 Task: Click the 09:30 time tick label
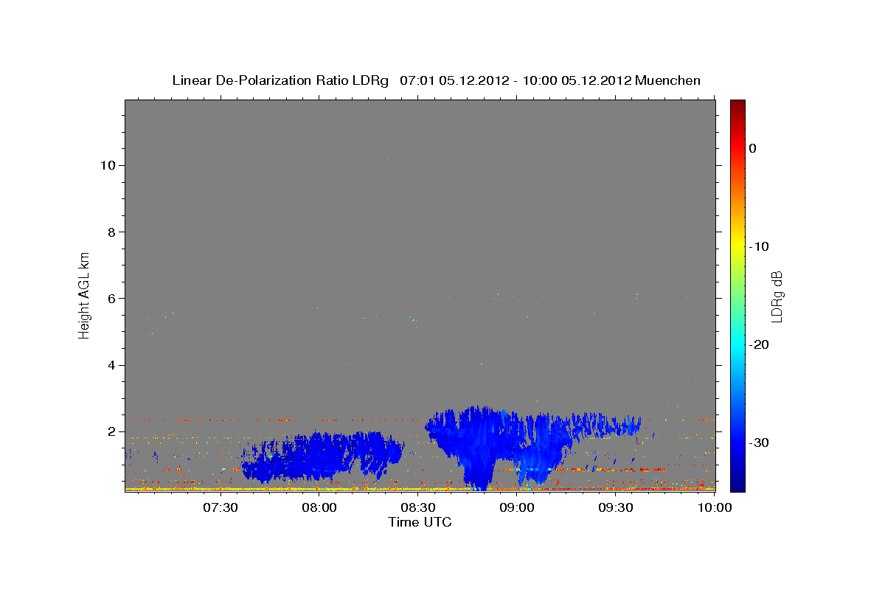click(x=616, y=507)
